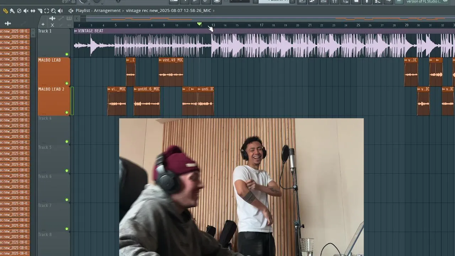The width and height of the screenshot is (455, 256).
Task: Click vintage rec new_2025-08-07 12-58-26_MIC breadcrumb
Action: click(x=168, y=11)
